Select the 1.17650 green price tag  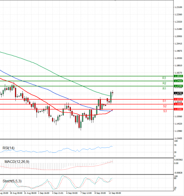pos(178,81)
